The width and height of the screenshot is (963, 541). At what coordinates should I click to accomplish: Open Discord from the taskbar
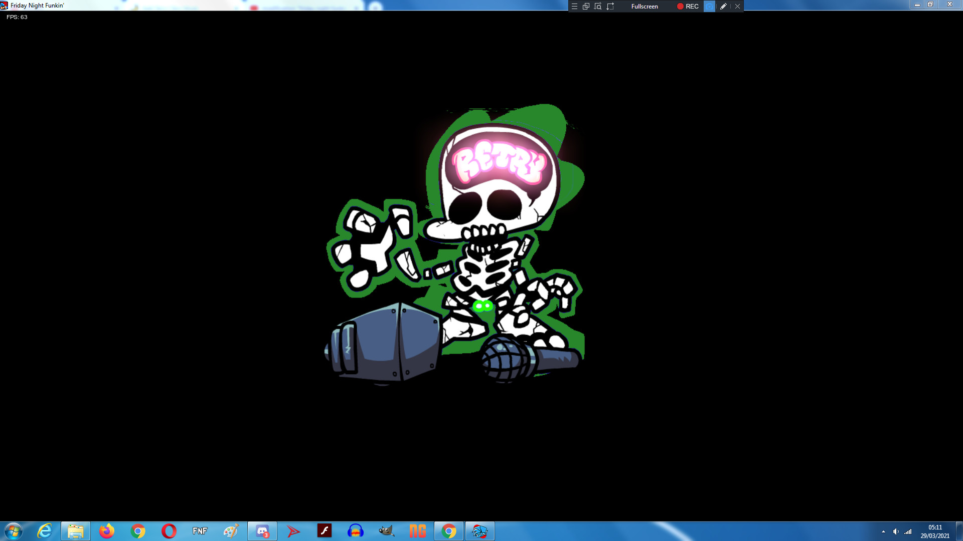262,530
